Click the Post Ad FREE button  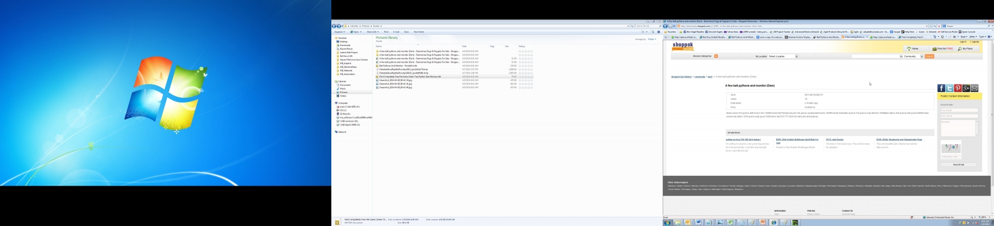click(943, 49)
